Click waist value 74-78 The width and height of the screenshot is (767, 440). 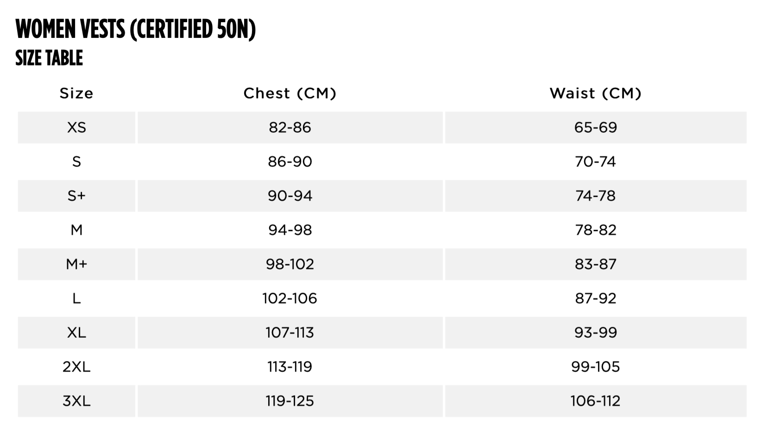tap(596, 196)
